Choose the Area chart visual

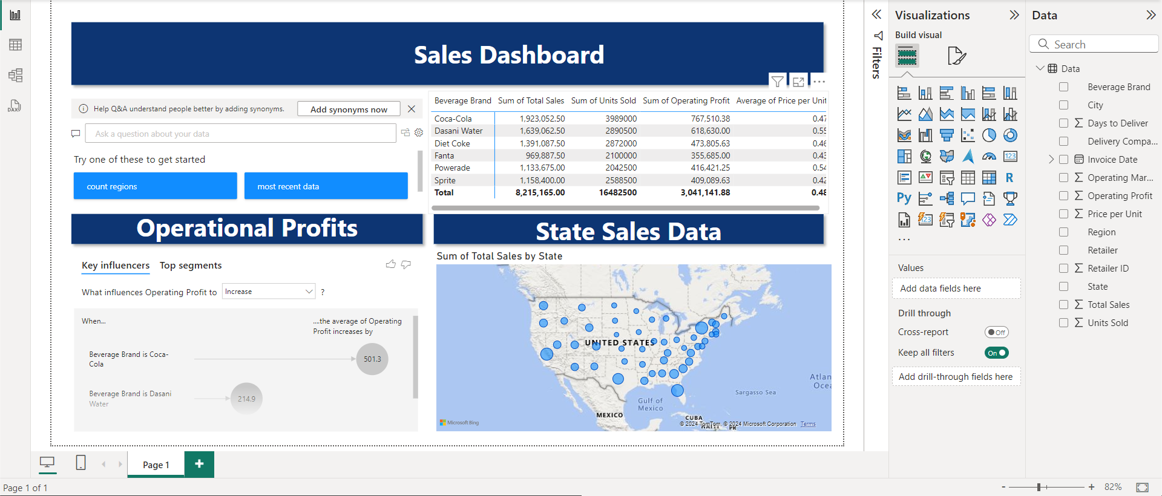click(x=925, y=114)
